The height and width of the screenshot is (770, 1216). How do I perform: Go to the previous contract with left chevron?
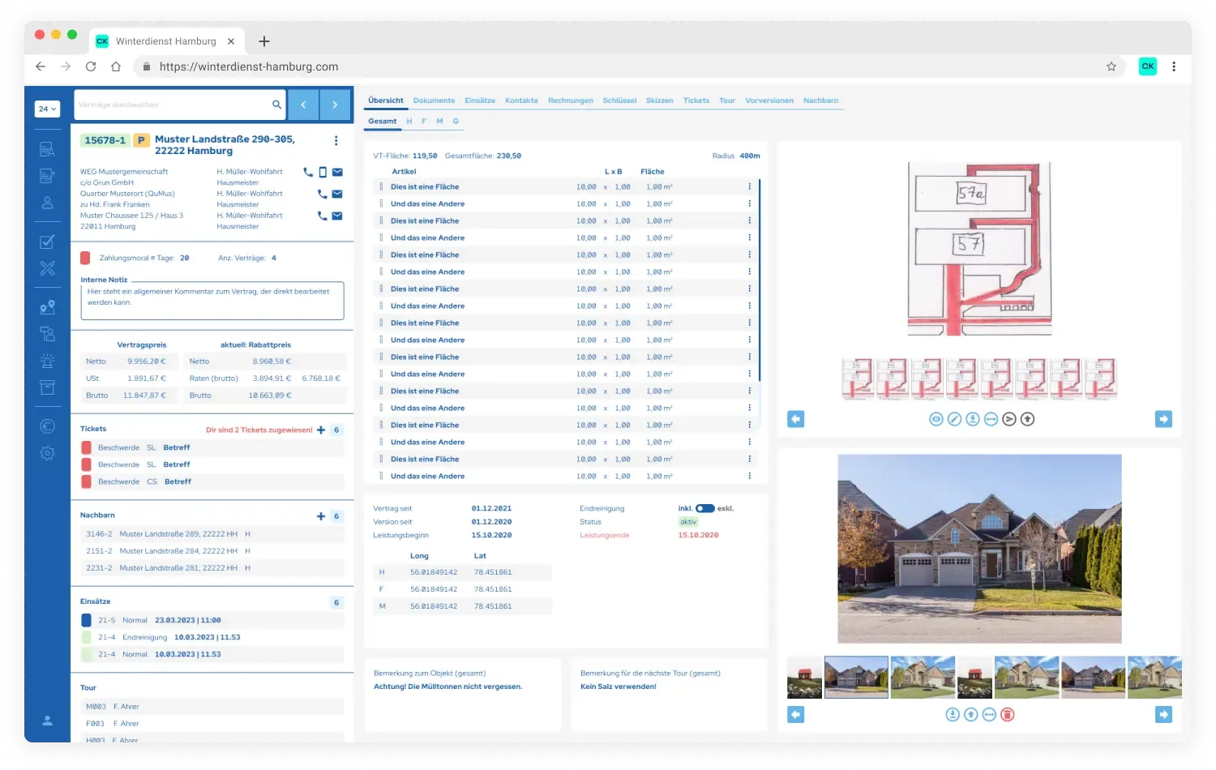pyautogui.click(x=303, y=105)
